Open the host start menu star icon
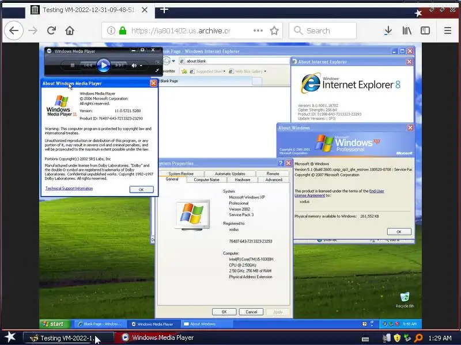 (10, 338)
